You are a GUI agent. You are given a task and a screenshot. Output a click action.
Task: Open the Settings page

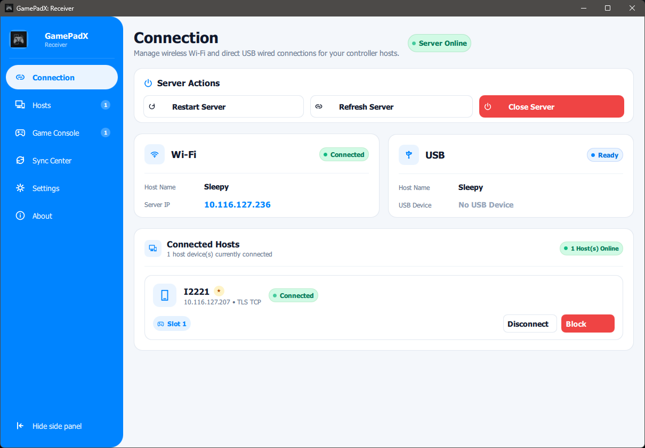pos(62,188)
